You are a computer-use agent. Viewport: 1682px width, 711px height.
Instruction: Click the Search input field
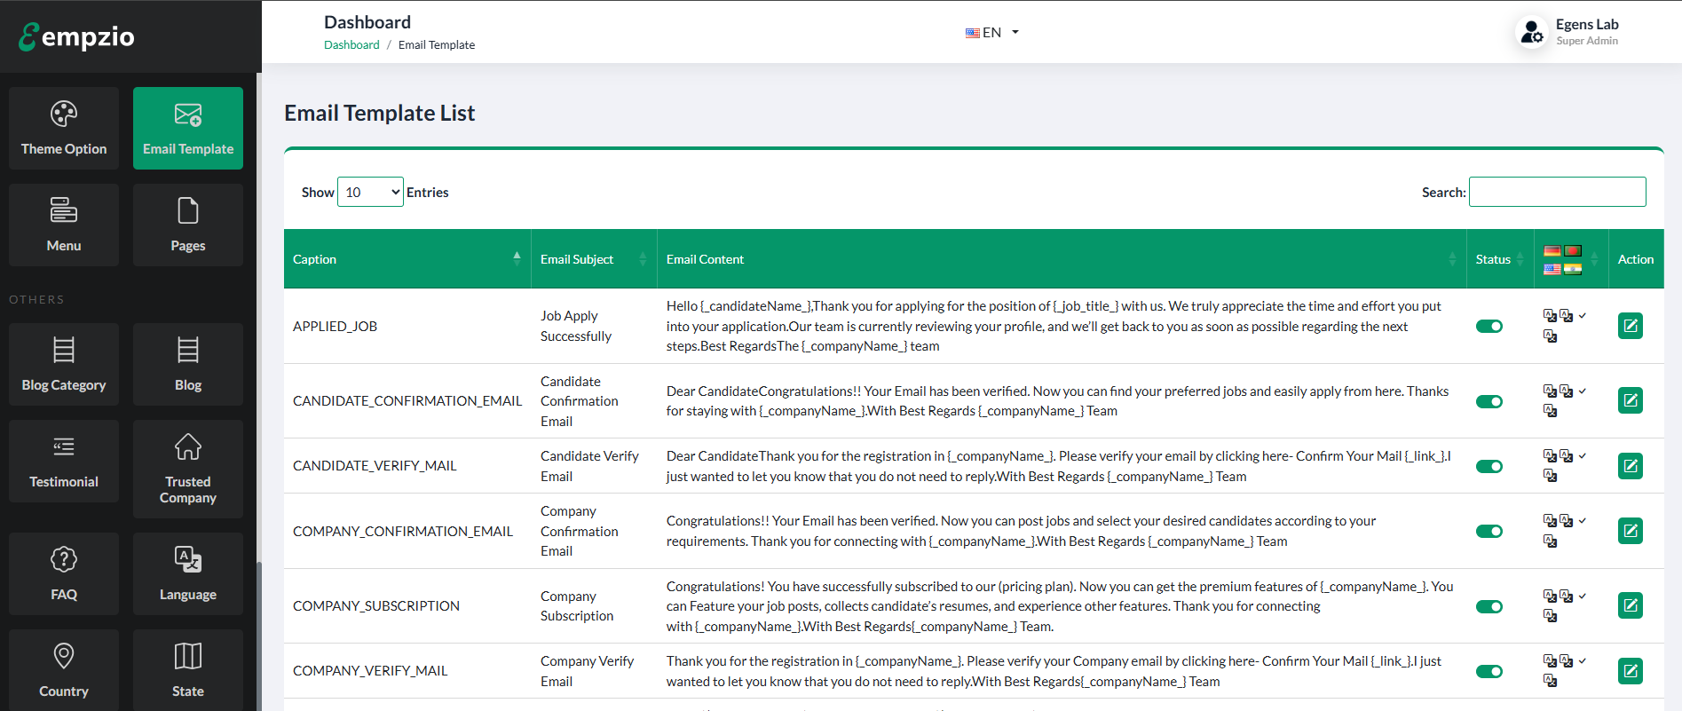pos(1557,192)
